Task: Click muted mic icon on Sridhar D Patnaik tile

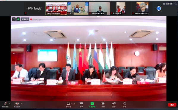Action: click(x=133, y=13)
